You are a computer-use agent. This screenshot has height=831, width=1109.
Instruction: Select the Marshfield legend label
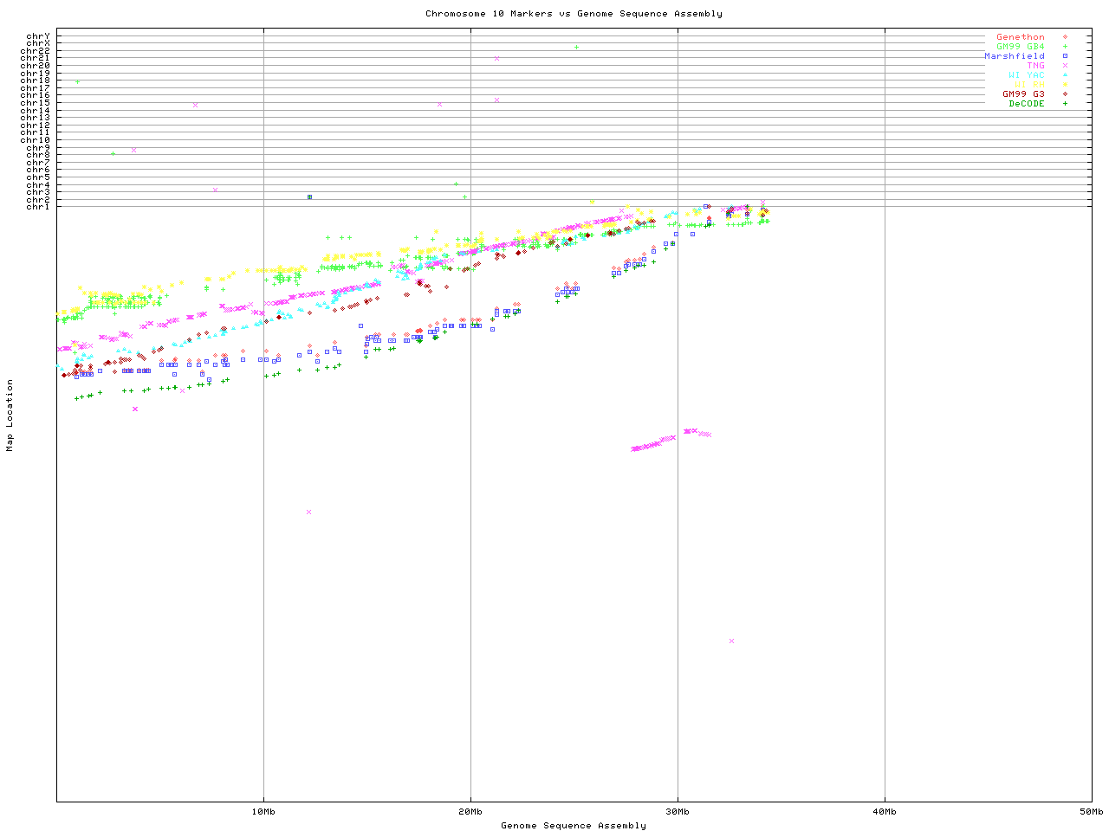pos(1014,56)
